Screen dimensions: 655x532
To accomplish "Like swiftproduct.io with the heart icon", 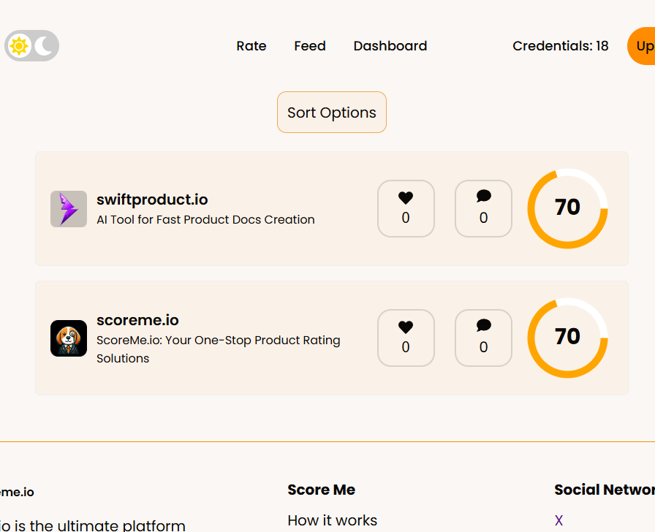I will [406, 208].
